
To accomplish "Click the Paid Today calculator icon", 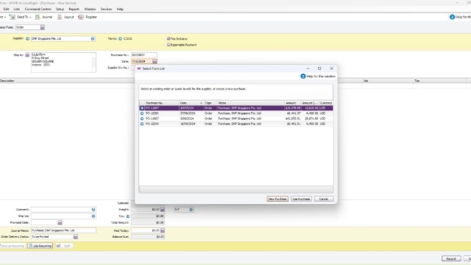I will [163, 230].
